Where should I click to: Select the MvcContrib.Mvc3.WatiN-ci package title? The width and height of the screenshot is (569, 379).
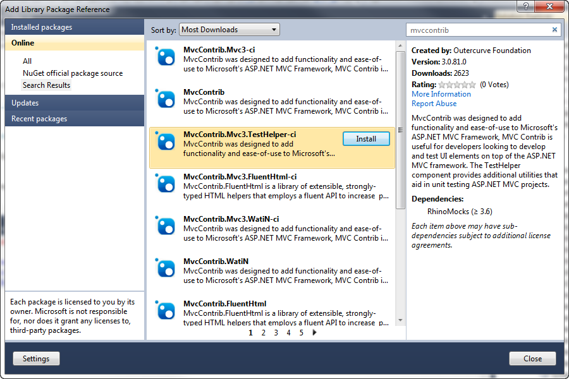coord(231,219)
